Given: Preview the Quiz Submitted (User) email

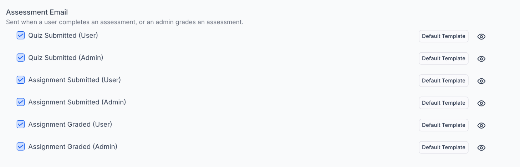Looking at the screenshot, I should (x=481, y=37).
